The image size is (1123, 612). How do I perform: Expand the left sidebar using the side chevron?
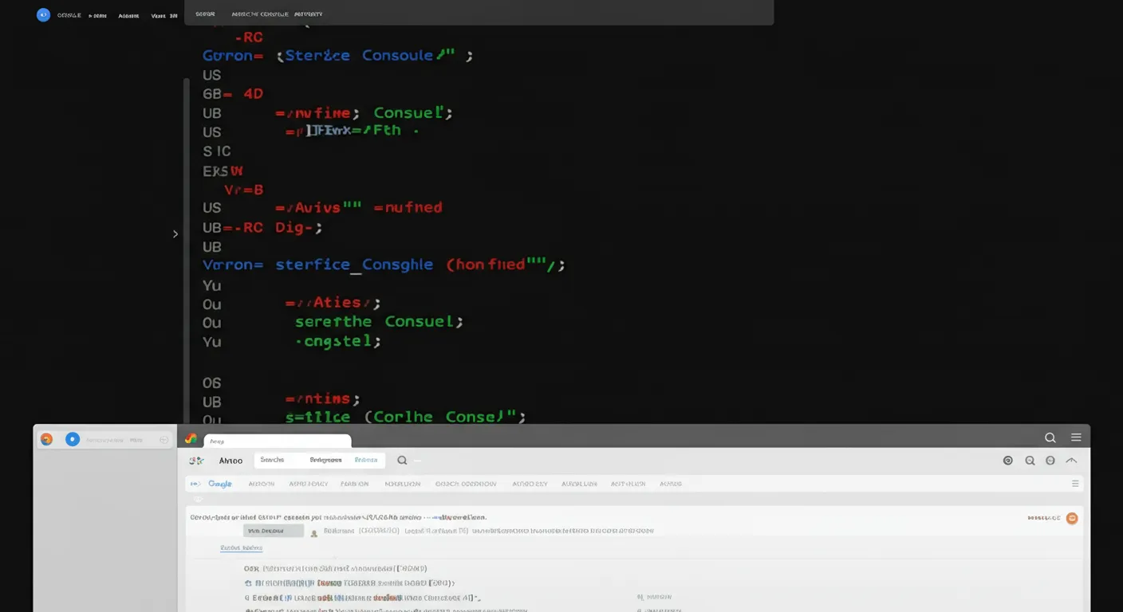pos(175,233)
